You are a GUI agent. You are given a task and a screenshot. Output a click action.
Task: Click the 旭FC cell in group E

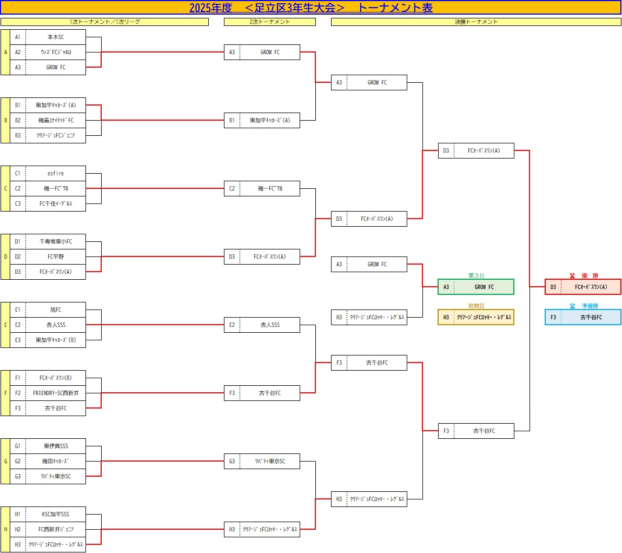tap(55, 310)
